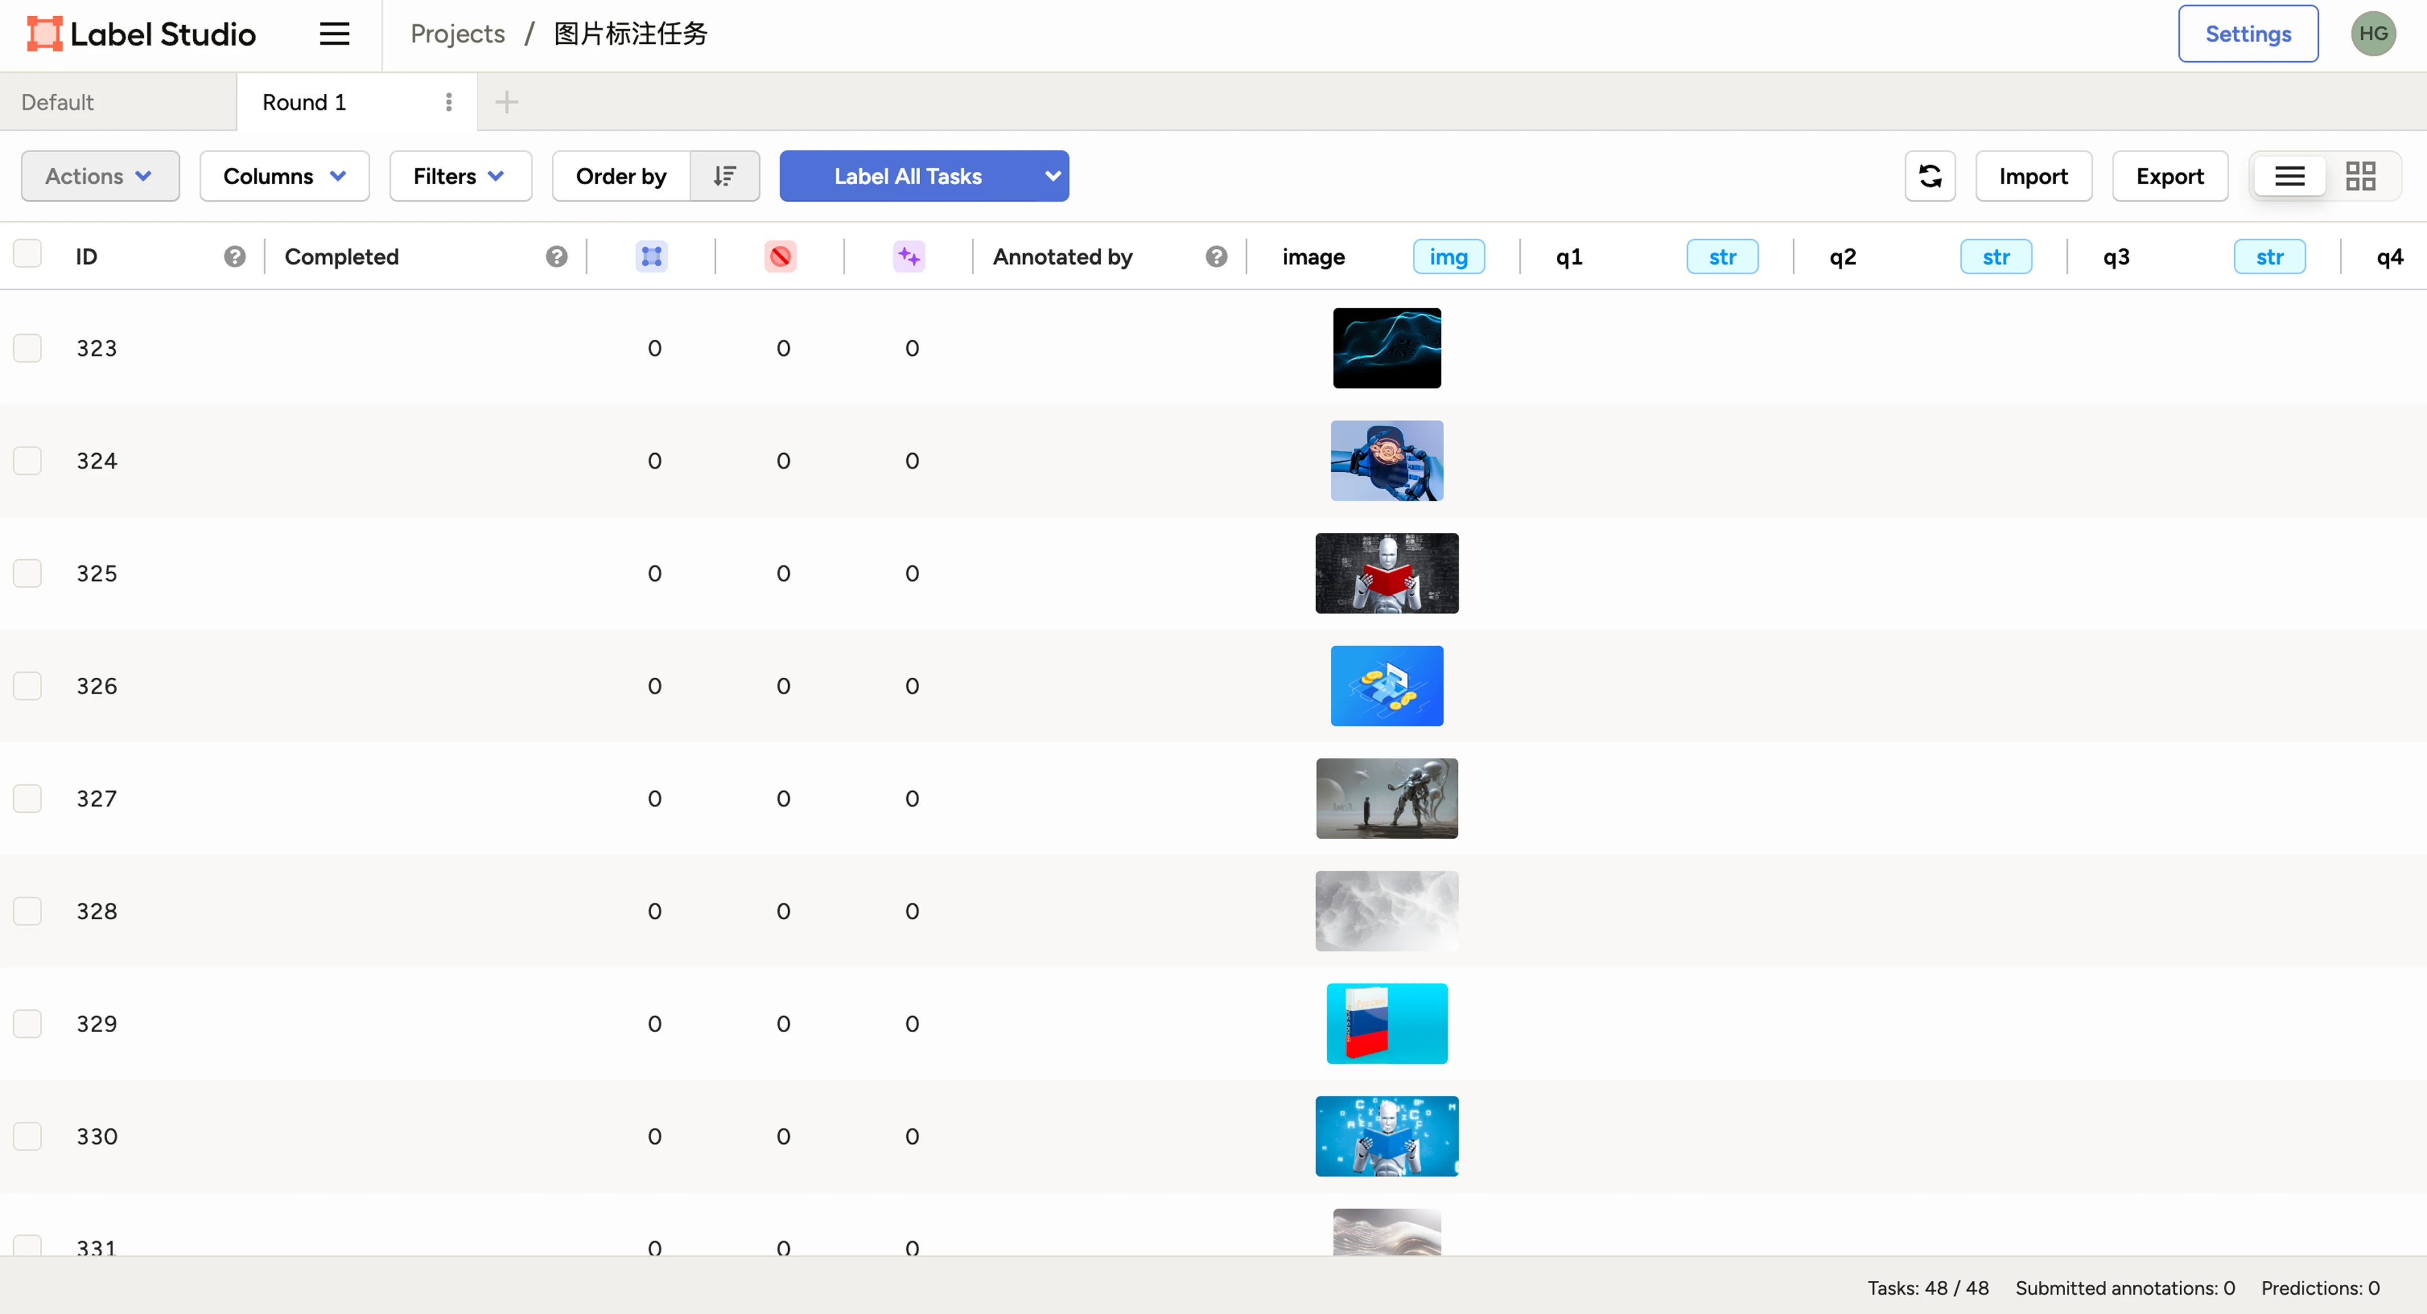Switch to the Default tab
The width and height of the screenshot is (2427, 1314).
(57, 102)
